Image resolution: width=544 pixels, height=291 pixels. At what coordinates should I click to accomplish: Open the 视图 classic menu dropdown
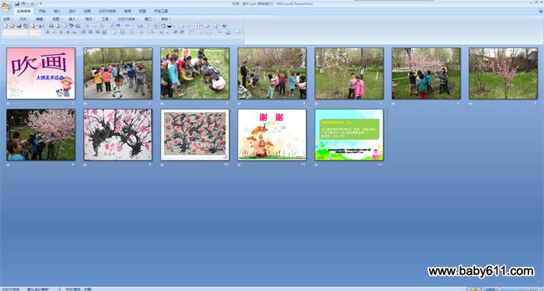pos(57,19)
